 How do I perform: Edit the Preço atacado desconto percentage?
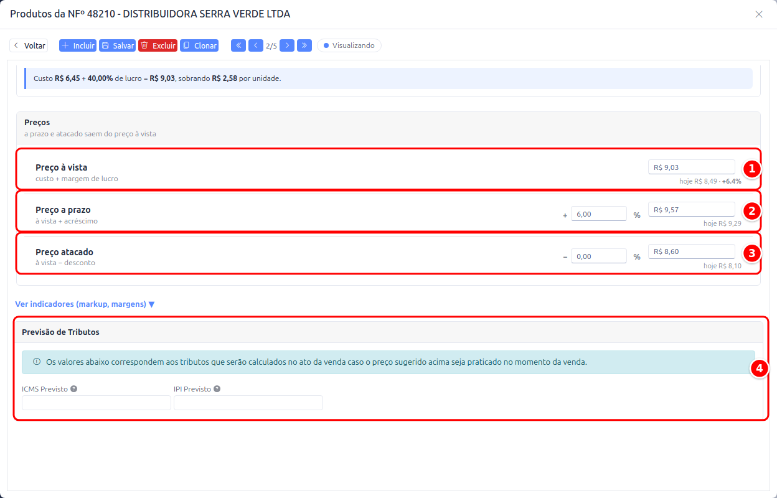(598, 256)
